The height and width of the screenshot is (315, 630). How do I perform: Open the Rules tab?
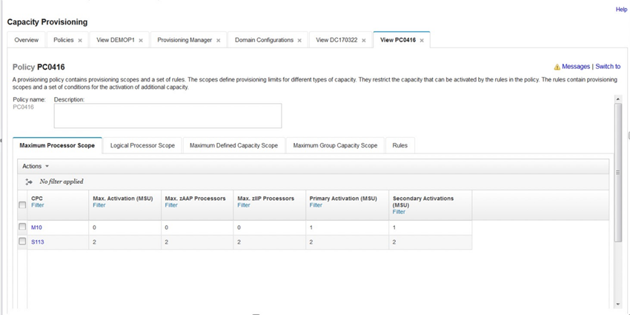(399, 145)
